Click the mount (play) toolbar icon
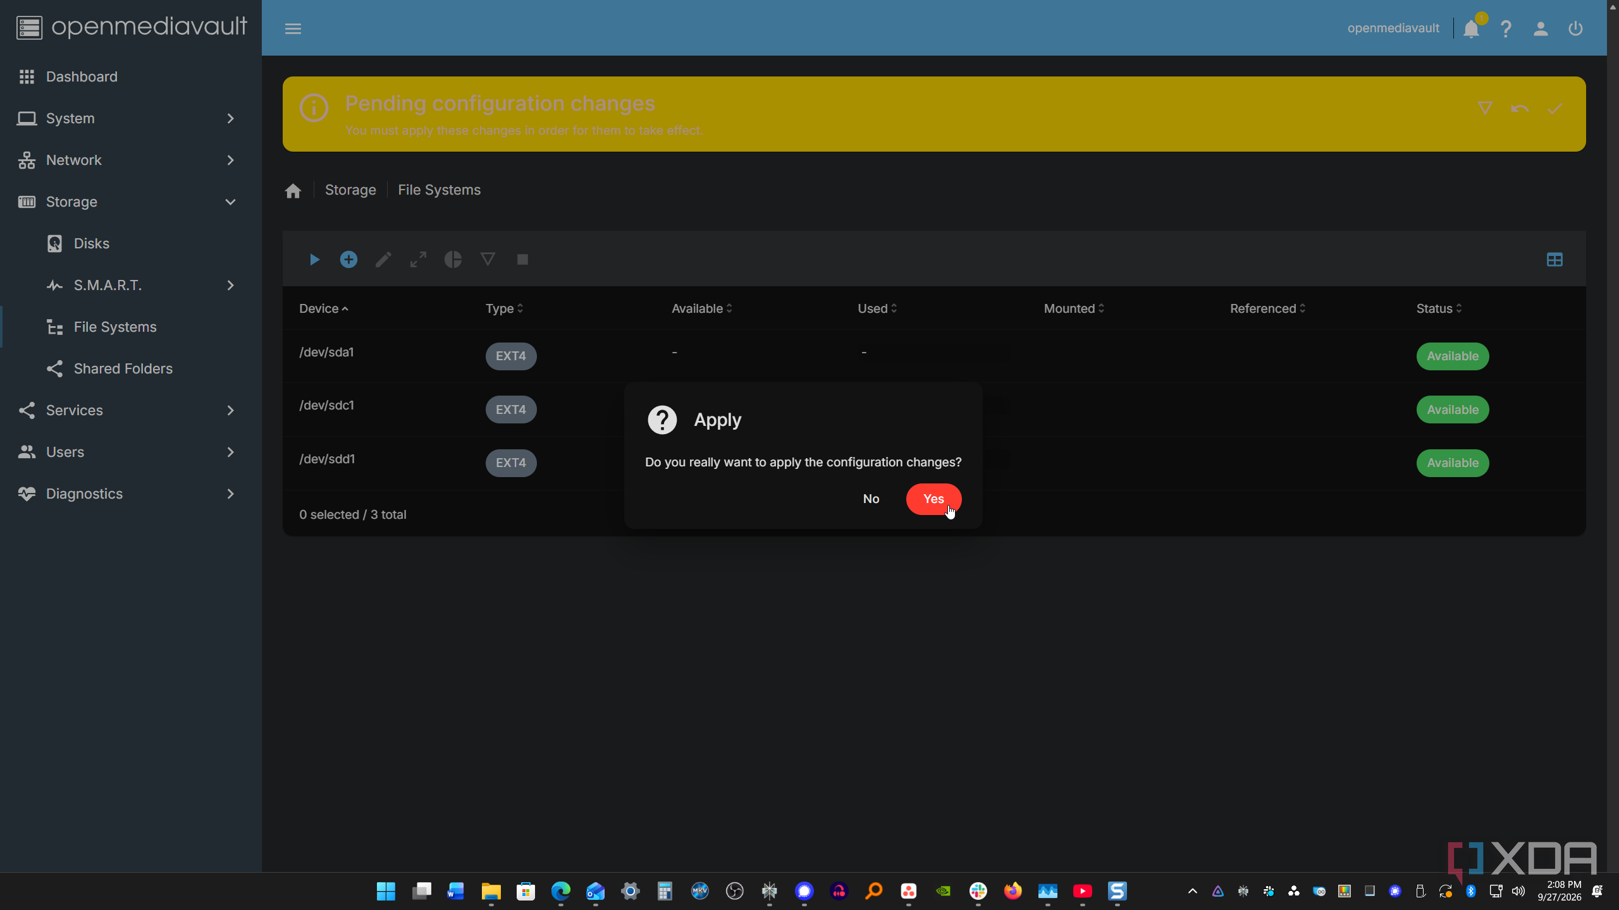 pyautogui.click(x=314, y=260)
